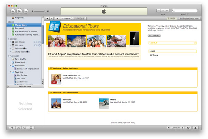Switch to Cover Flow view button
Viewport: 208px width, 139px height.
pos(167,11)
